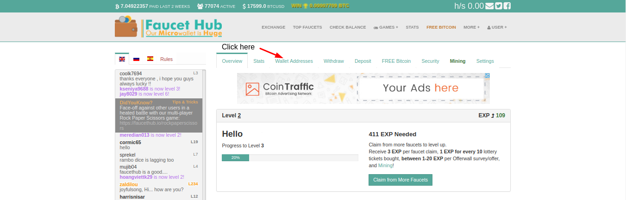
Task: Click the Your Ads here placeholder
Action: pos(421,88)
